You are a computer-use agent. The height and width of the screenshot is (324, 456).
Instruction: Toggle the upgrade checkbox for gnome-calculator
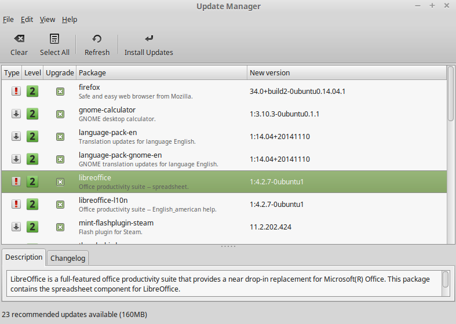coord(60,114)
